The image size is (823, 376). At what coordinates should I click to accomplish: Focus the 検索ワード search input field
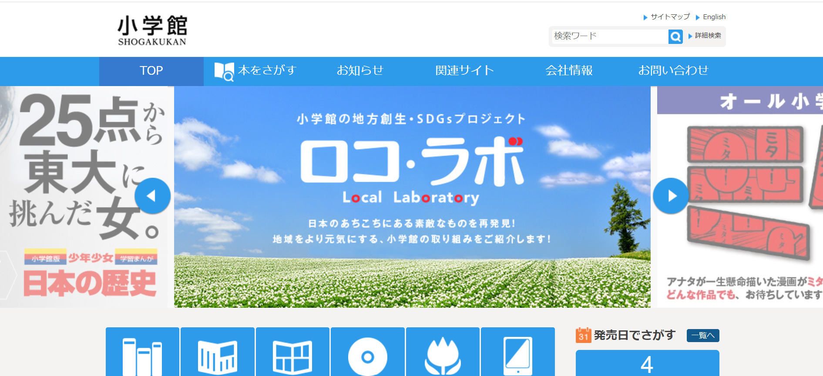click(x=610, y=37)
